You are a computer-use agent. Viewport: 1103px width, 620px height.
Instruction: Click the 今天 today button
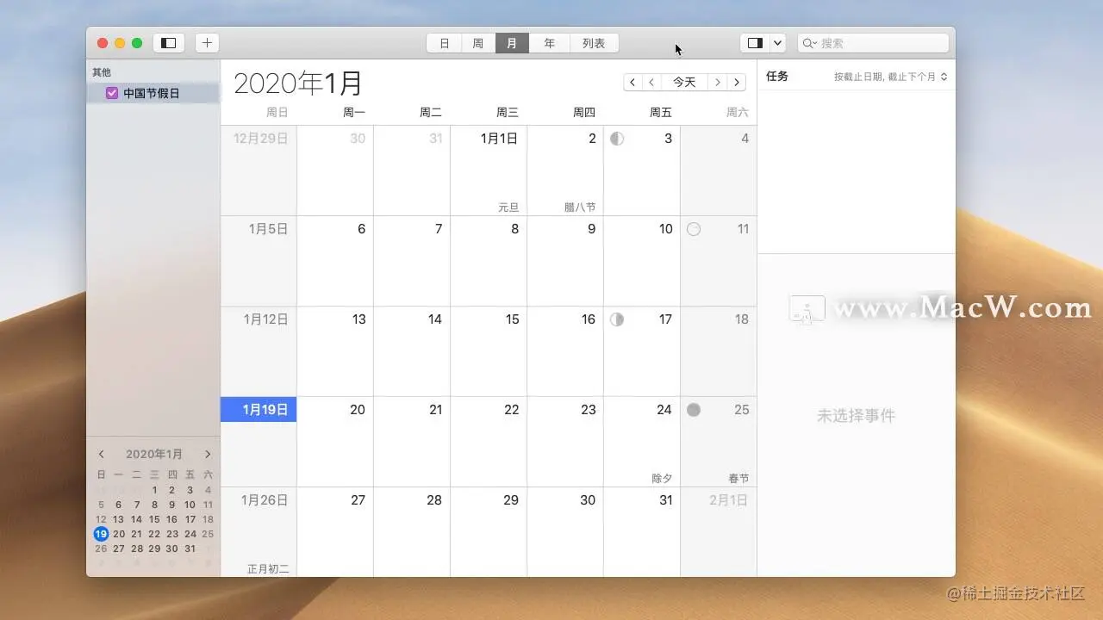coord(684,82)
